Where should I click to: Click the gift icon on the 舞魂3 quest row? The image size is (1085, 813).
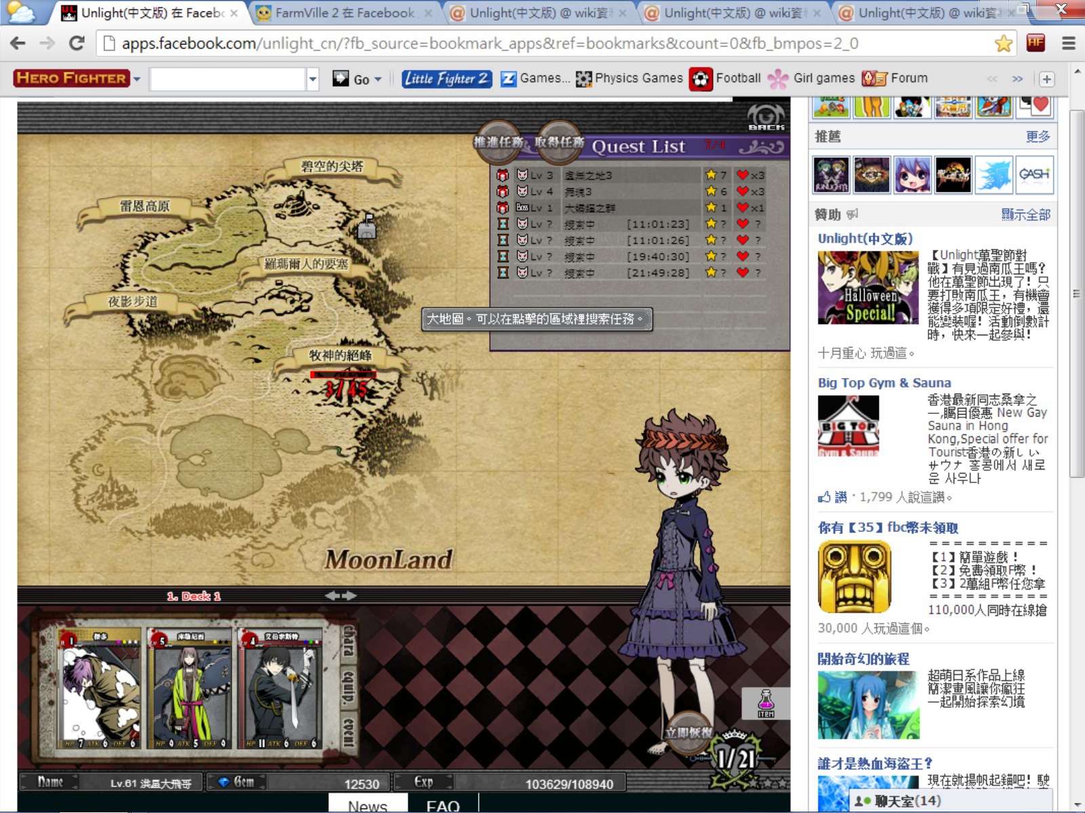tap(502, 191)
